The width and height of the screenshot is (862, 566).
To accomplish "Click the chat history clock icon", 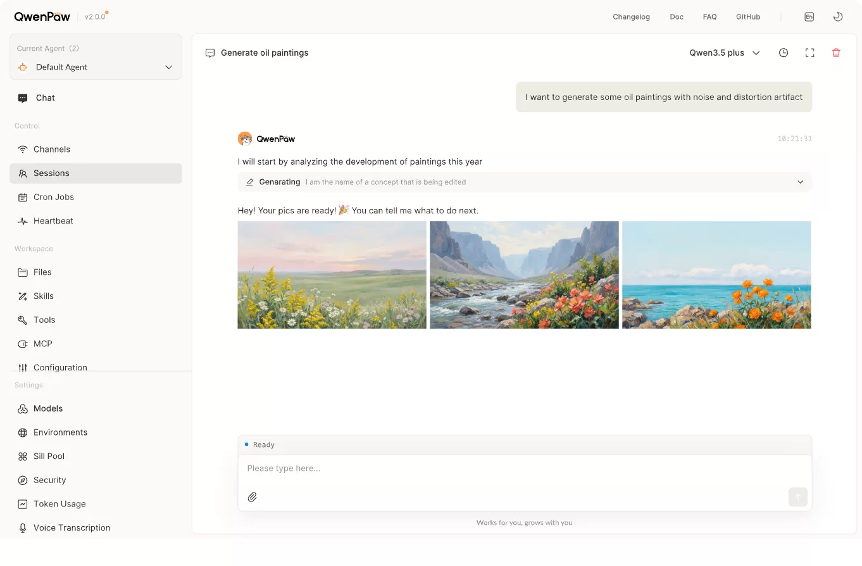I will click(784, 53).
